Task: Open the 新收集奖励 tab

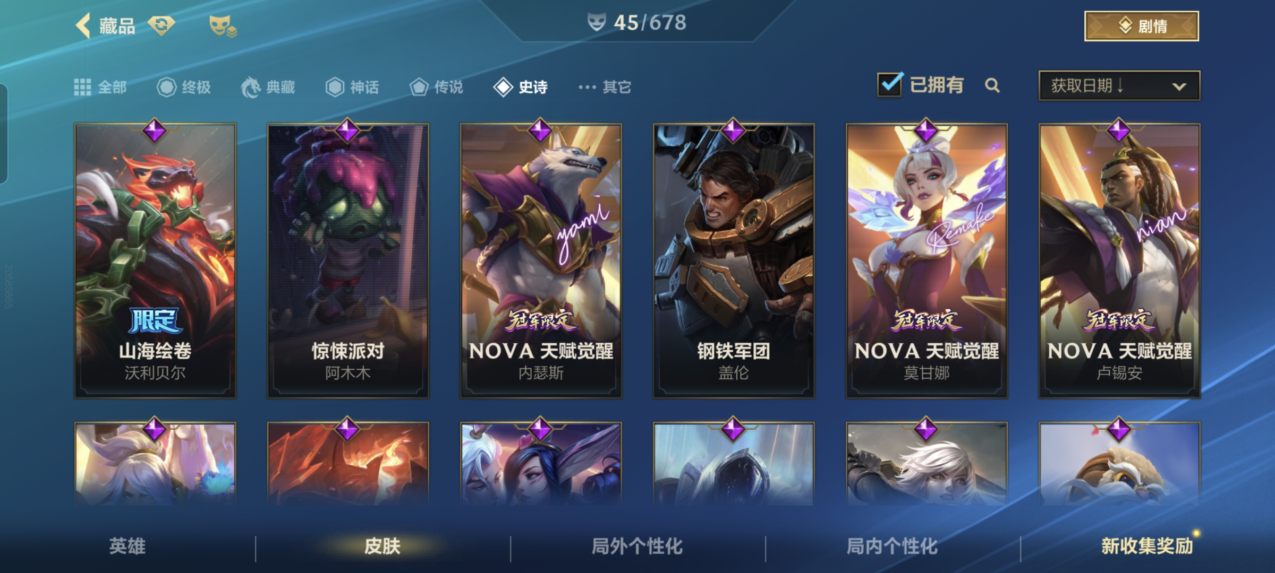Action: [x=1147, y=546]
